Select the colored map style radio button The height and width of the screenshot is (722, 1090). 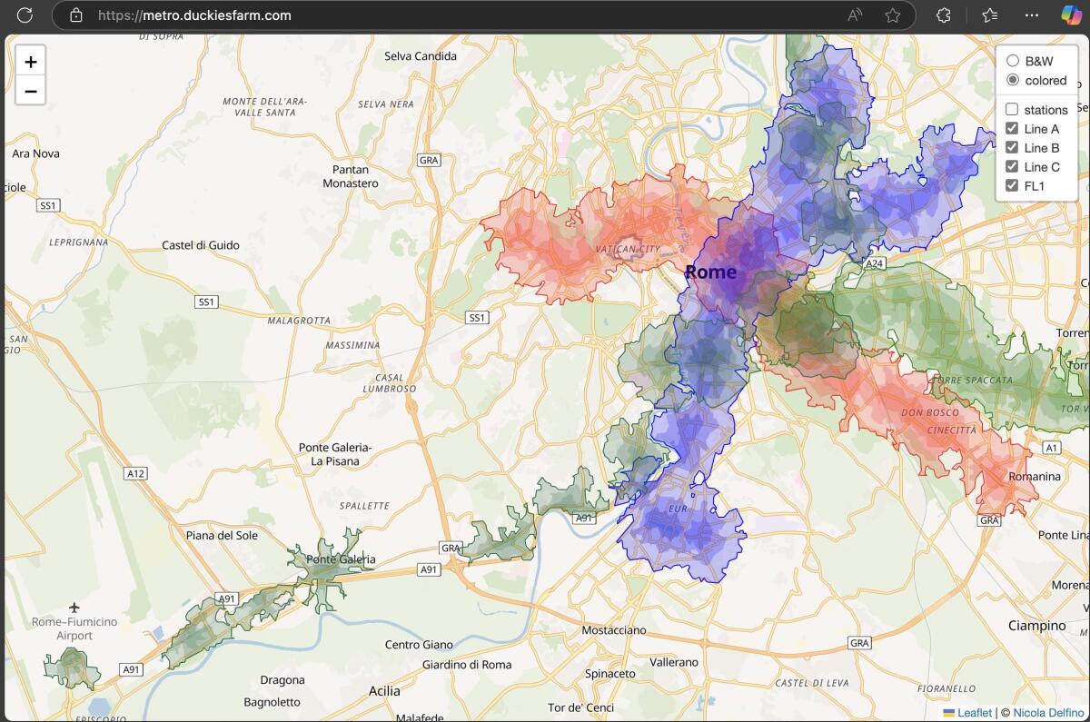(1013, 80)
